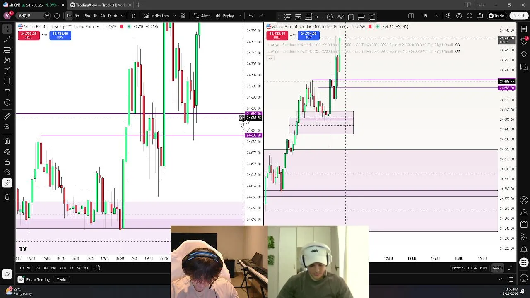Open the candlestick chart type menu

point(133,16)
